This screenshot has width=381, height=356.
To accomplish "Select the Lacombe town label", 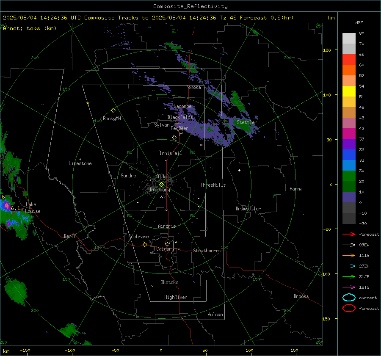I will [182, 106].
